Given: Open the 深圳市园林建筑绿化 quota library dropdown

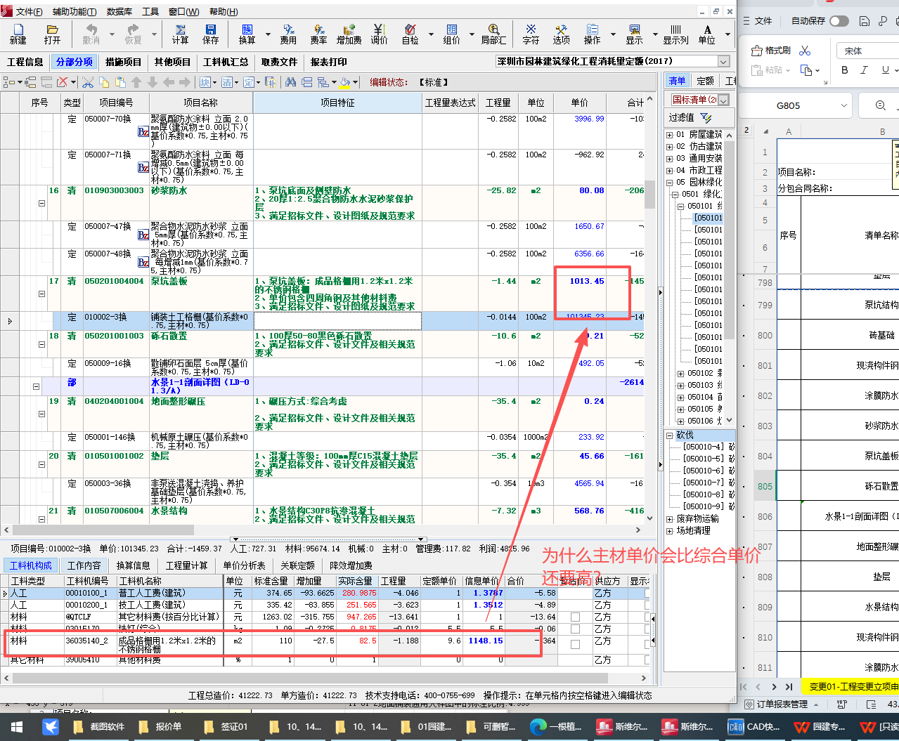Looking at the screenshot, I should tap(723, 62).
